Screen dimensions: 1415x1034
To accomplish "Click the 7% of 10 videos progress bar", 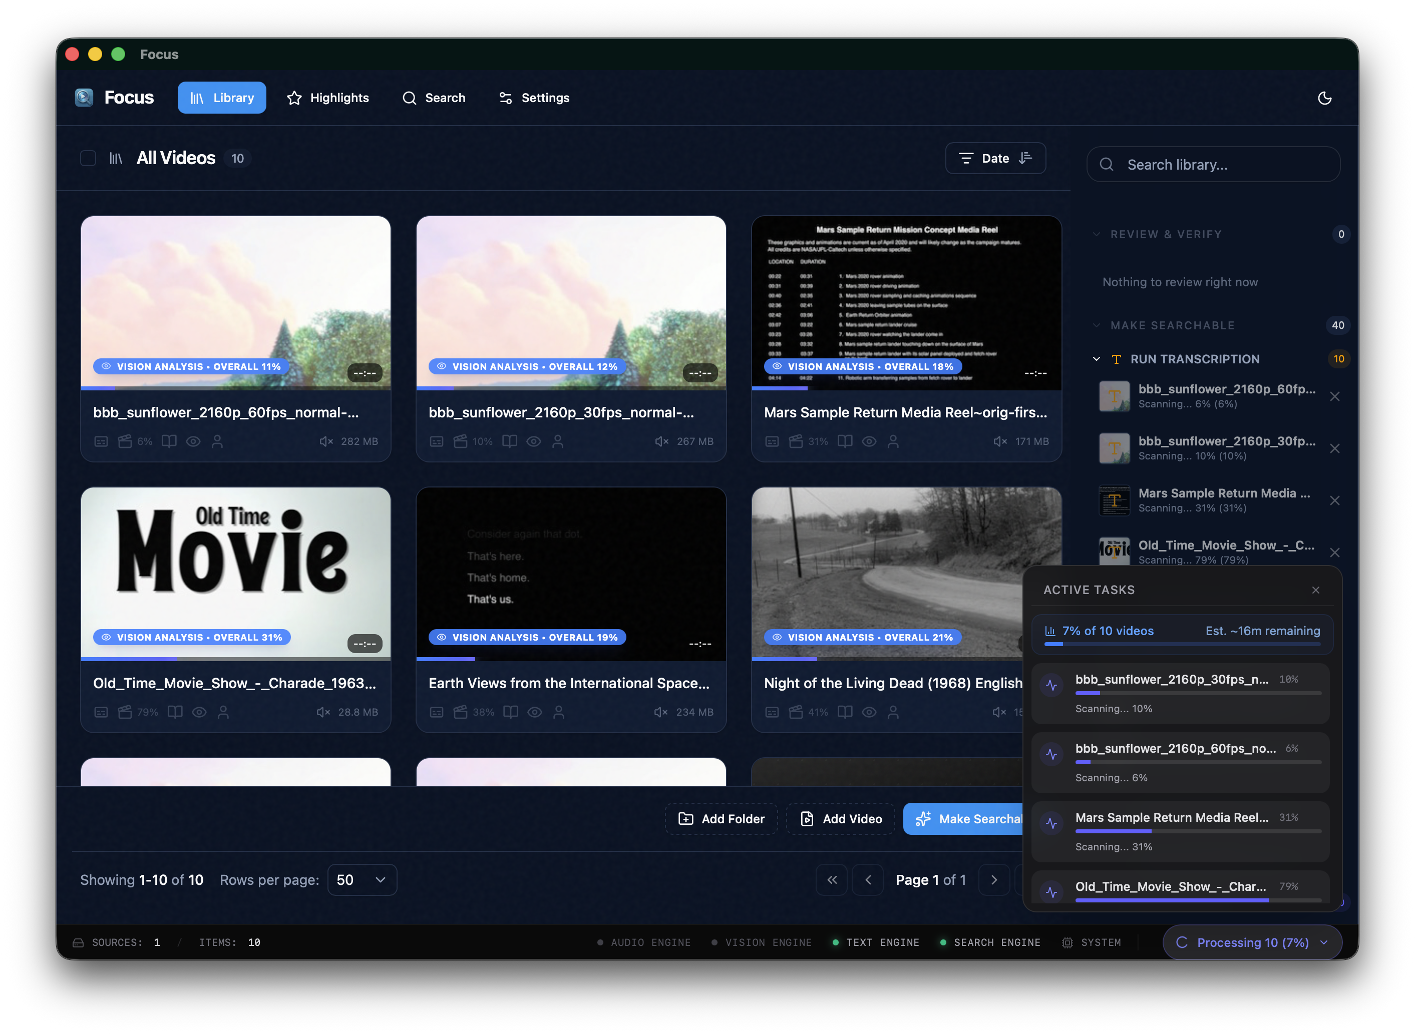I will (x=1182, y=644).
